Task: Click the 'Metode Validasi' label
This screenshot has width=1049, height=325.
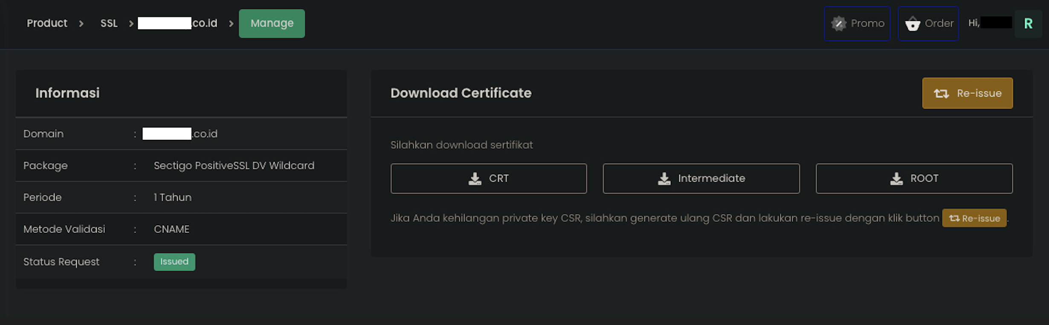Action: pos(64,229)
